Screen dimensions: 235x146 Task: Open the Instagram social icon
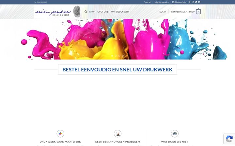(193, 2)
